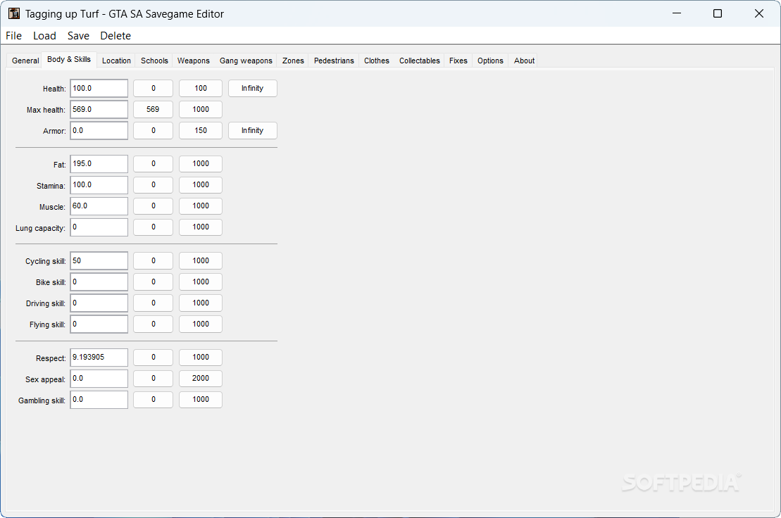Go to the Fixes tab
Image resolution: width=781 pixels, height=518 pixels.
(458, 61)
